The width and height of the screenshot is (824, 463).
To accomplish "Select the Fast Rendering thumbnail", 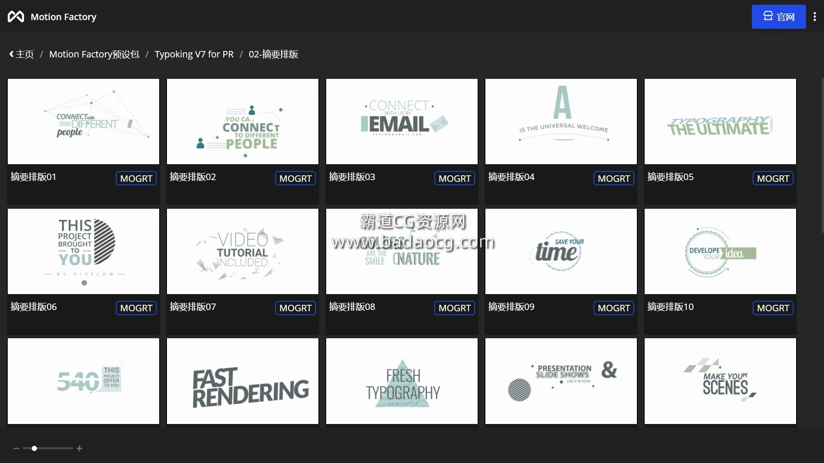I will tap(242, 381).
